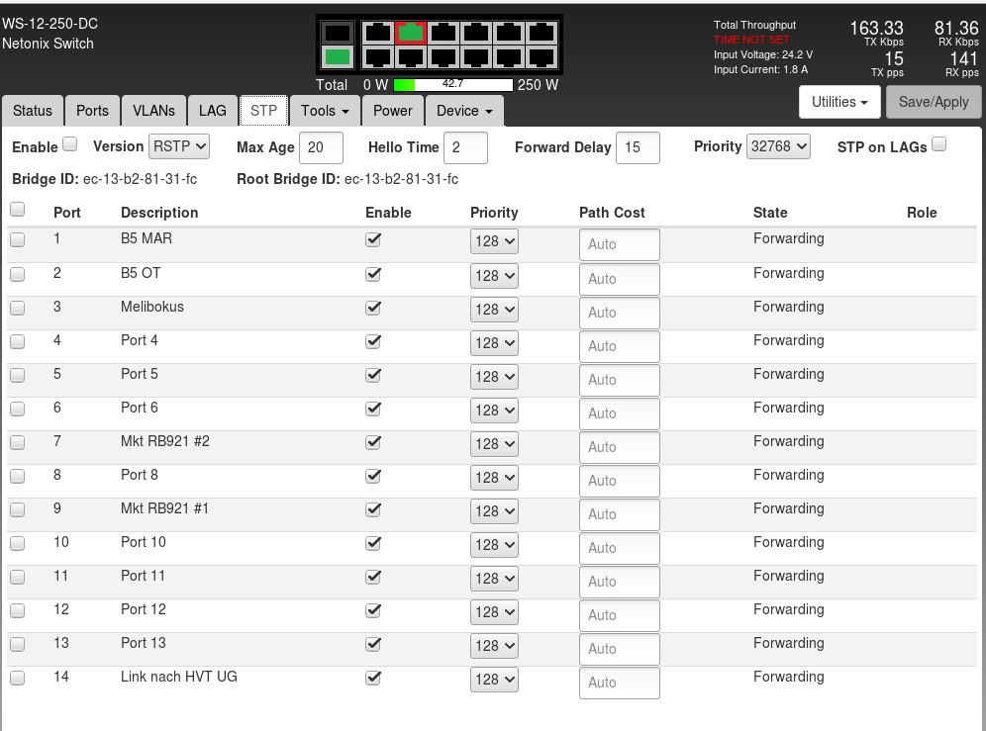Click the Max Age input field
This screenshot has height=731, width=986.
pos(321,147)
